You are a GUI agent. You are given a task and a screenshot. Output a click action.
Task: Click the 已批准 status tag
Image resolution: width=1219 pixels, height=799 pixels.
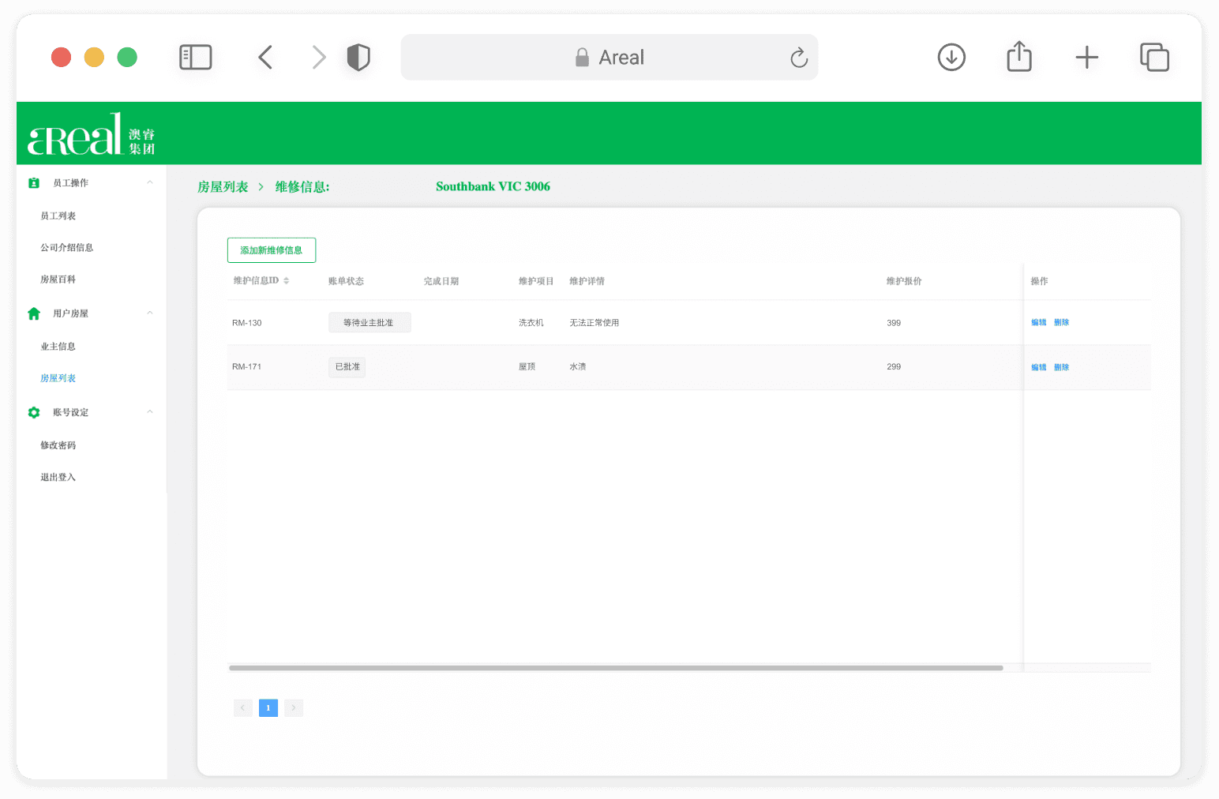pos(347,367)
